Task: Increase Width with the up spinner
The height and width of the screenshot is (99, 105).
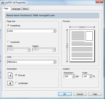Action: point(29,49)
